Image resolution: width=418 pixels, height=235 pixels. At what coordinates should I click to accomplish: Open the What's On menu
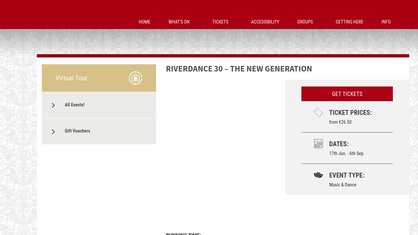point(179,22)
